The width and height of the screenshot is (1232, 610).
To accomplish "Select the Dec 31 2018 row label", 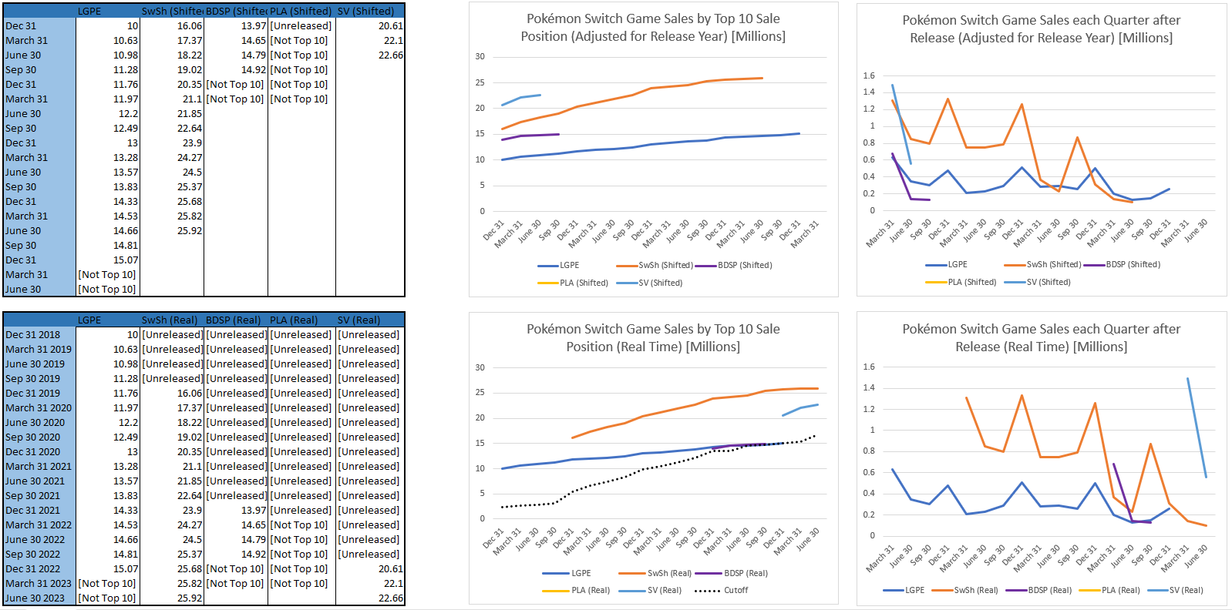I will coord(39,334).
